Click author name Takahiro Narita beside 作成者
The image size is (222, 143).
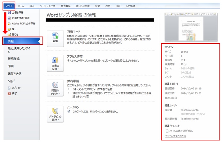(189, 110)
